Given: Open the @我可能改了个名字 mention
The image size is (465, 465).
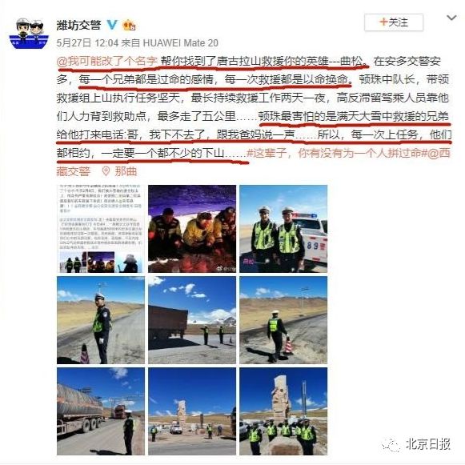Looking at the screenshot, I should pyautogui.click(x=106, y=61).
